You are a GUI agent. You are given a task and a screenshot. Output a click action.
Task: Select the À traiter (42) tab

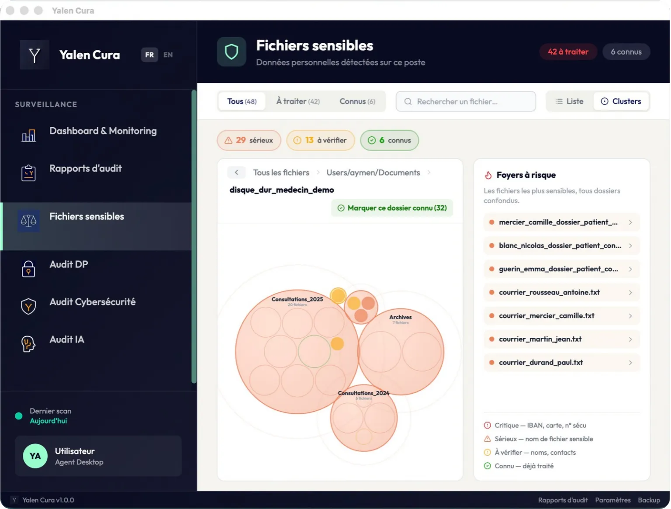(298, 101)
